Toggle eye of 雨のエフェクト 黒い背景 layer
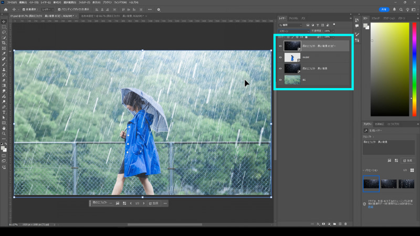This screenshot has height=236, width=420. point(280,69)
